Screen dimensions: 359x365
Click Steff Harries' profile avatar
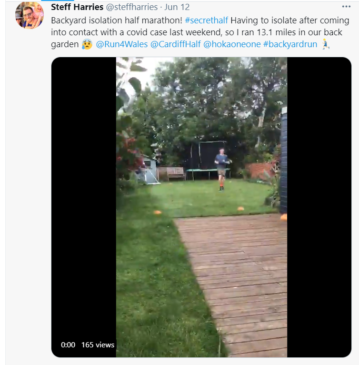[30, 15]
